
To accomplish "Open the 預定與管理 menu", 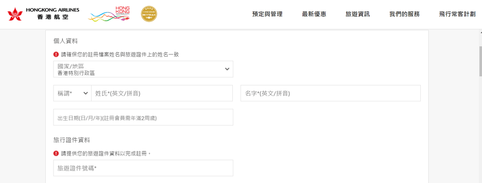I will coord(267,14).
